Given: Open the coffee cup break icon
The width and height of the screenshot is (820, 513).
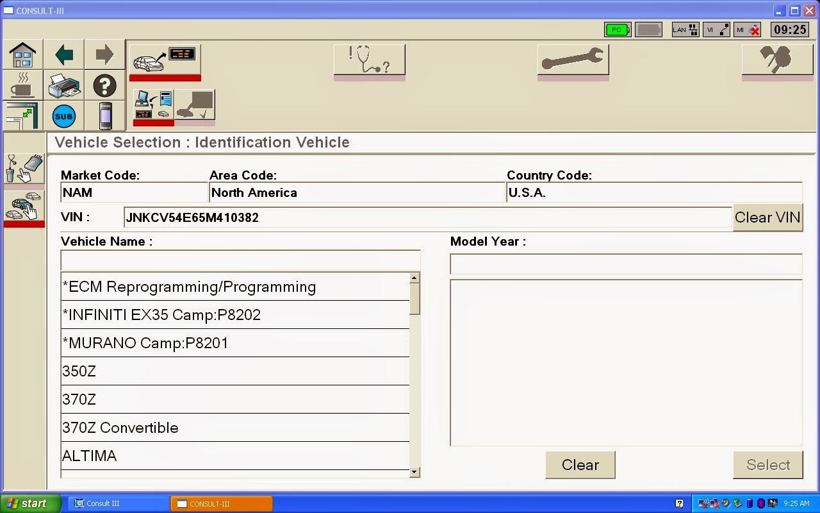Looking at the screenshot, I should click(x=22, y=85).
